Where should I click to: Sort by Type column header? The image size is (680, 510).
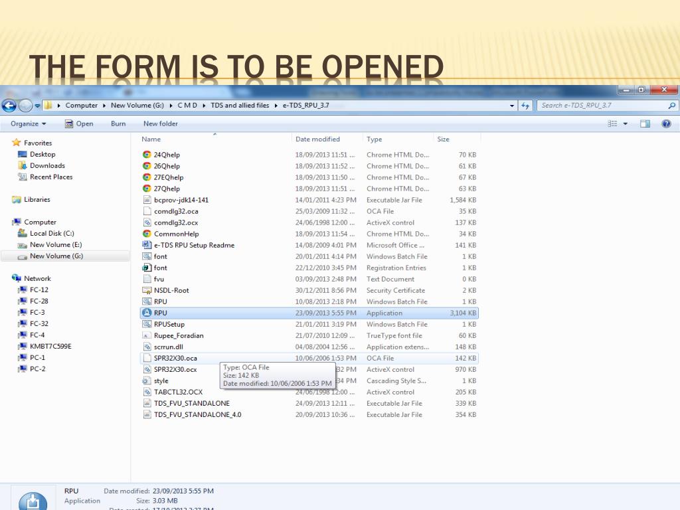(x=374, y=139)
